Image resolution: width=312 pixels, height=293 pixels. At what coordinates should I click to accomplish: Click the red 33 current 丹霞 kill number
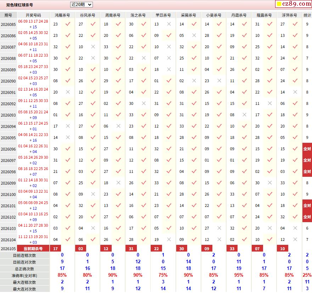click(x=232, y=249)
